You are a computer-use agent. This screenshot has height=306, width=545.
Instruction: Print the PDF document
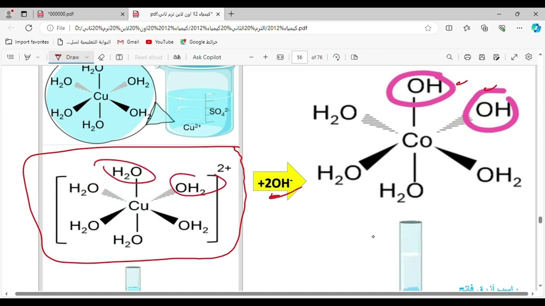click(468, 57)
